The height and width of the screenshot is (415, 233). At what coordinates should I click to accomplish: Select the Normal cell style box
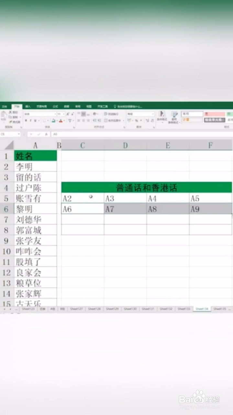pyautogui.click(x=192, y=114)
